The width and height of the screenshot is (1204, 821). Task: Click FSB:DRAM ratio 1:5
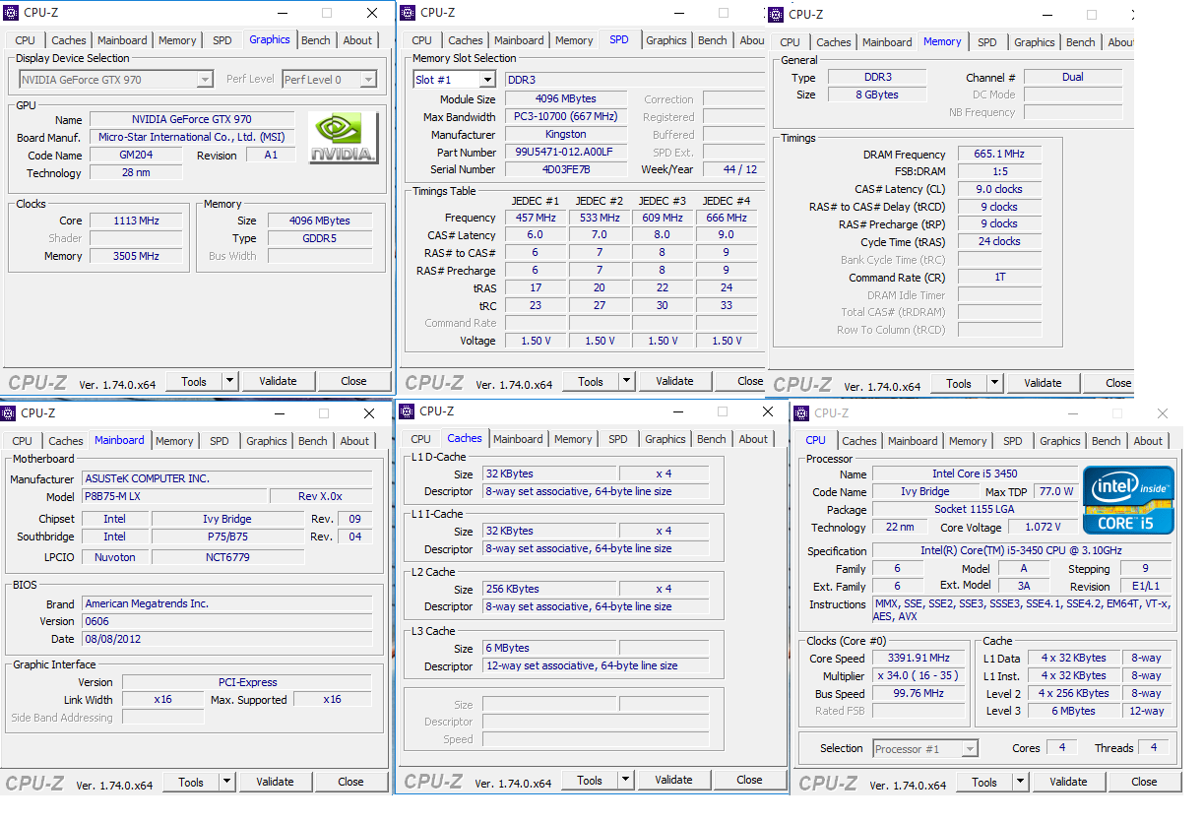coord(999,171)
